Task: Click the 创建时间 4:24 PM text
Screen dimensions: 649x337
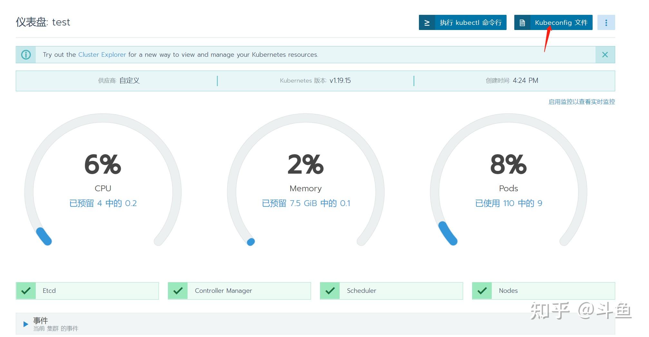Action: click(x=512, y=81)
